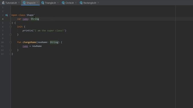Click the Kotlin class icon on Shape.kt tab
Viewport: 193px width, 108px height.
pos(24,3)
